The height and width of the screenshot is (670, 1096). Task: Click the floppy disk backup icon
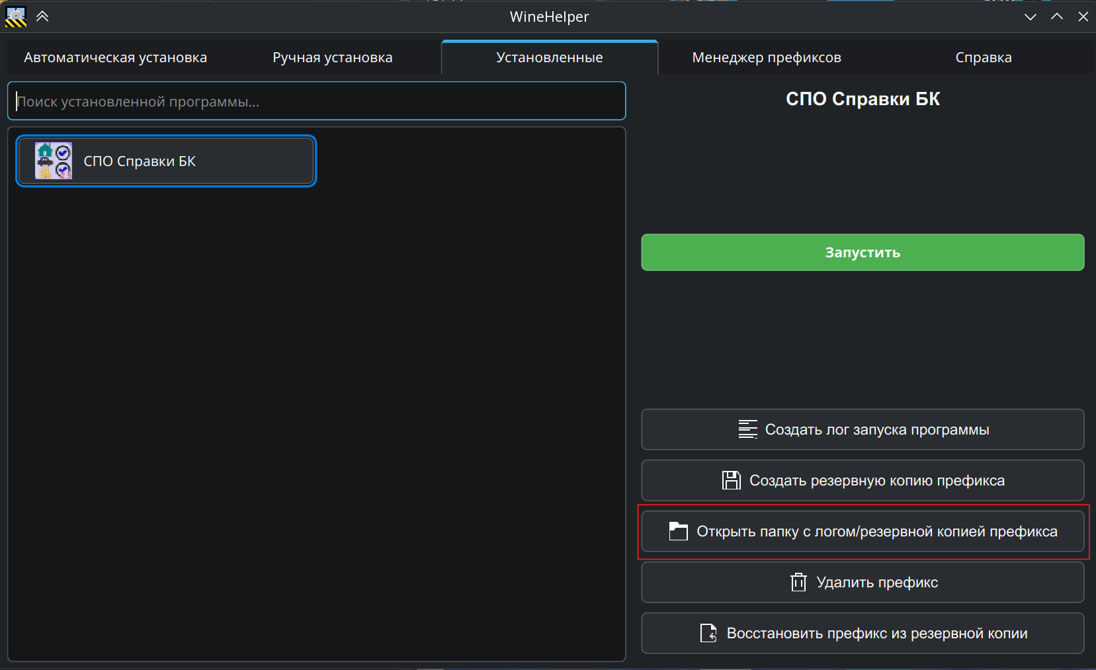pyautogui.click(x=731, y=481)
